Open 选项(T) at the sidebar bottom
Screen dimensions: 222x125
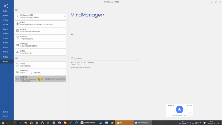(5, 112)
